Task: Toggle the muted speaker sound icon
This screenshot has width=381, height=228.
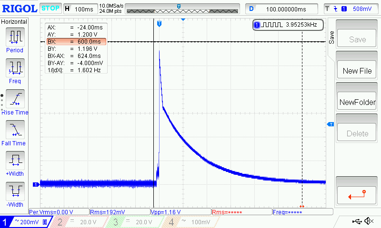Action: click(x=369, y=221)
